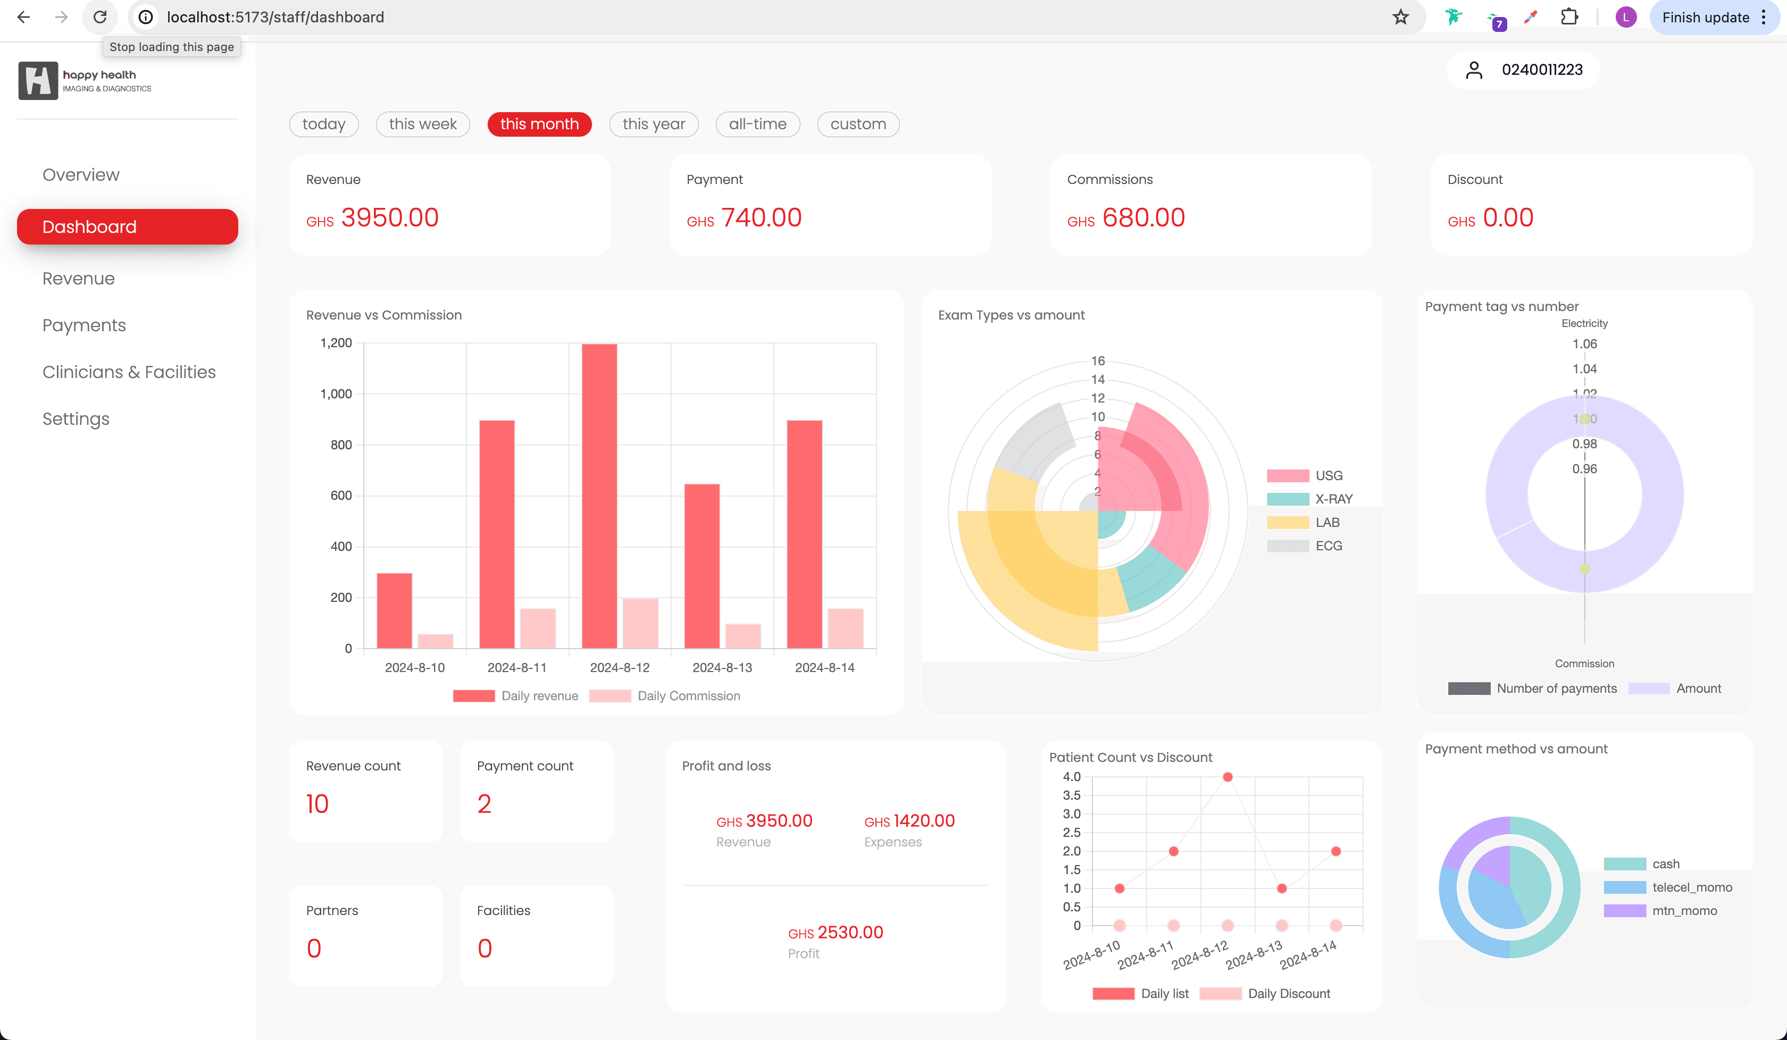1787x1040 pixels.
Task: Open Overview in the sidebar
Action: click(x=81, y=174)
